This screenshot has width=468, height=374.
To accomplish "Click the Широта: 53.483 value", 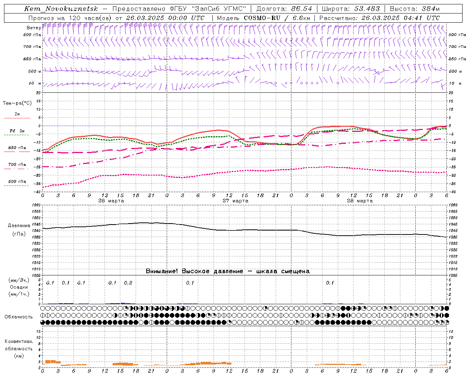I will click(x=351, y=9).
